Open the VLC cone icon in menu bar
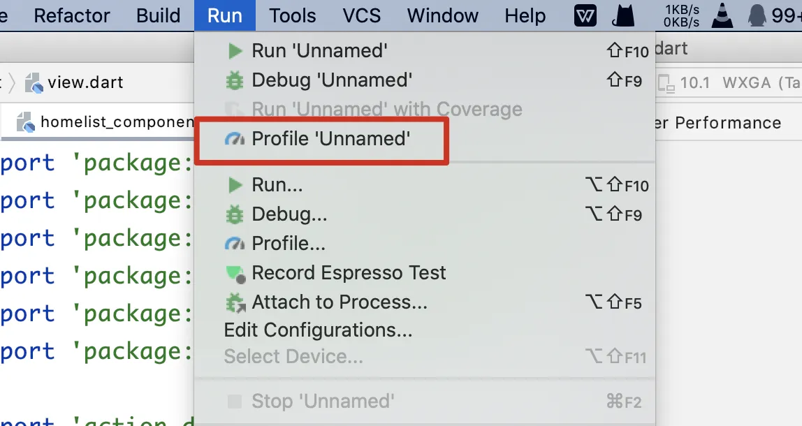 pos(722,15)
